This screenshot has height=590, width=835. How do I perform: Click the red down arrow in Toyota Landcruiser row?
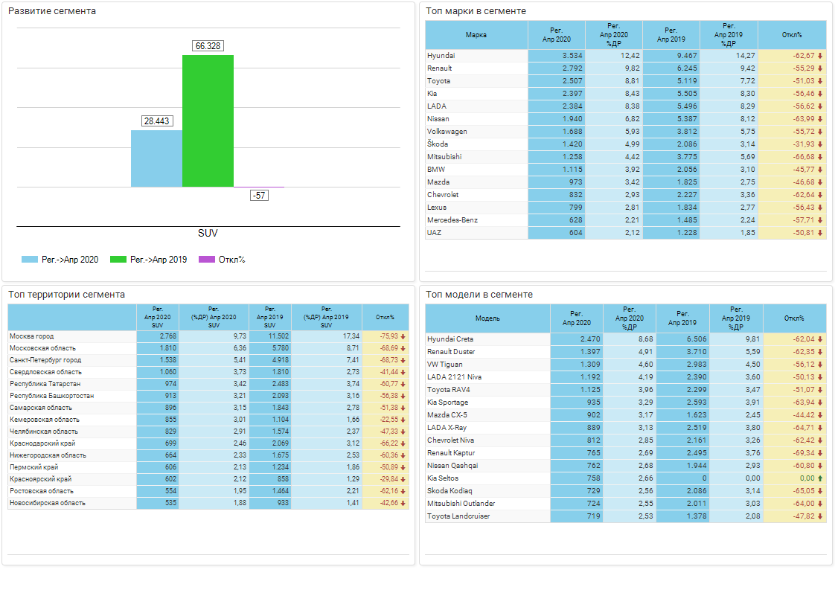820,516
